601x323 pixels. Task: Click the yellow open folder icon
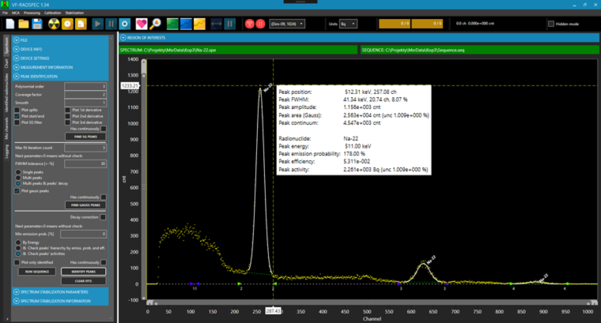point(24,23)
